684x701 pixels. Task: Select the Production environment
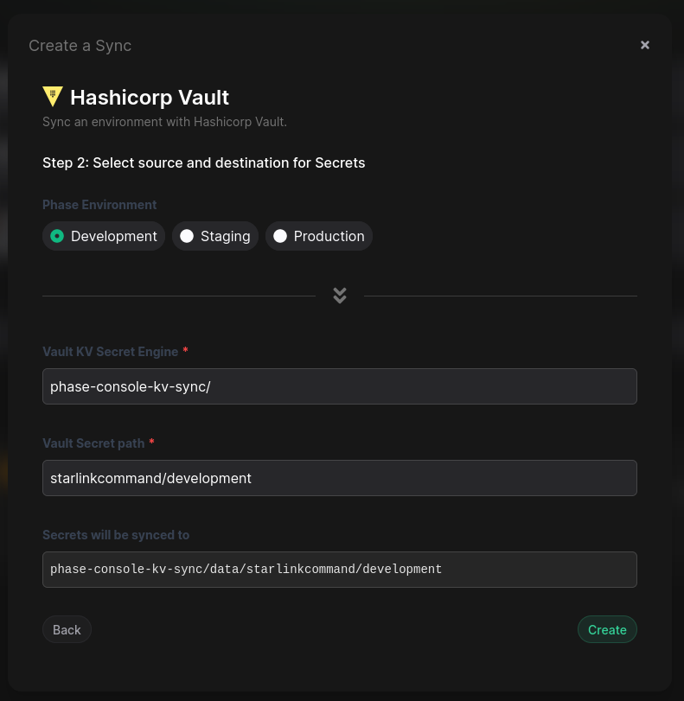318,236
